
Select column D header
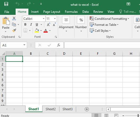click(64, 54)
